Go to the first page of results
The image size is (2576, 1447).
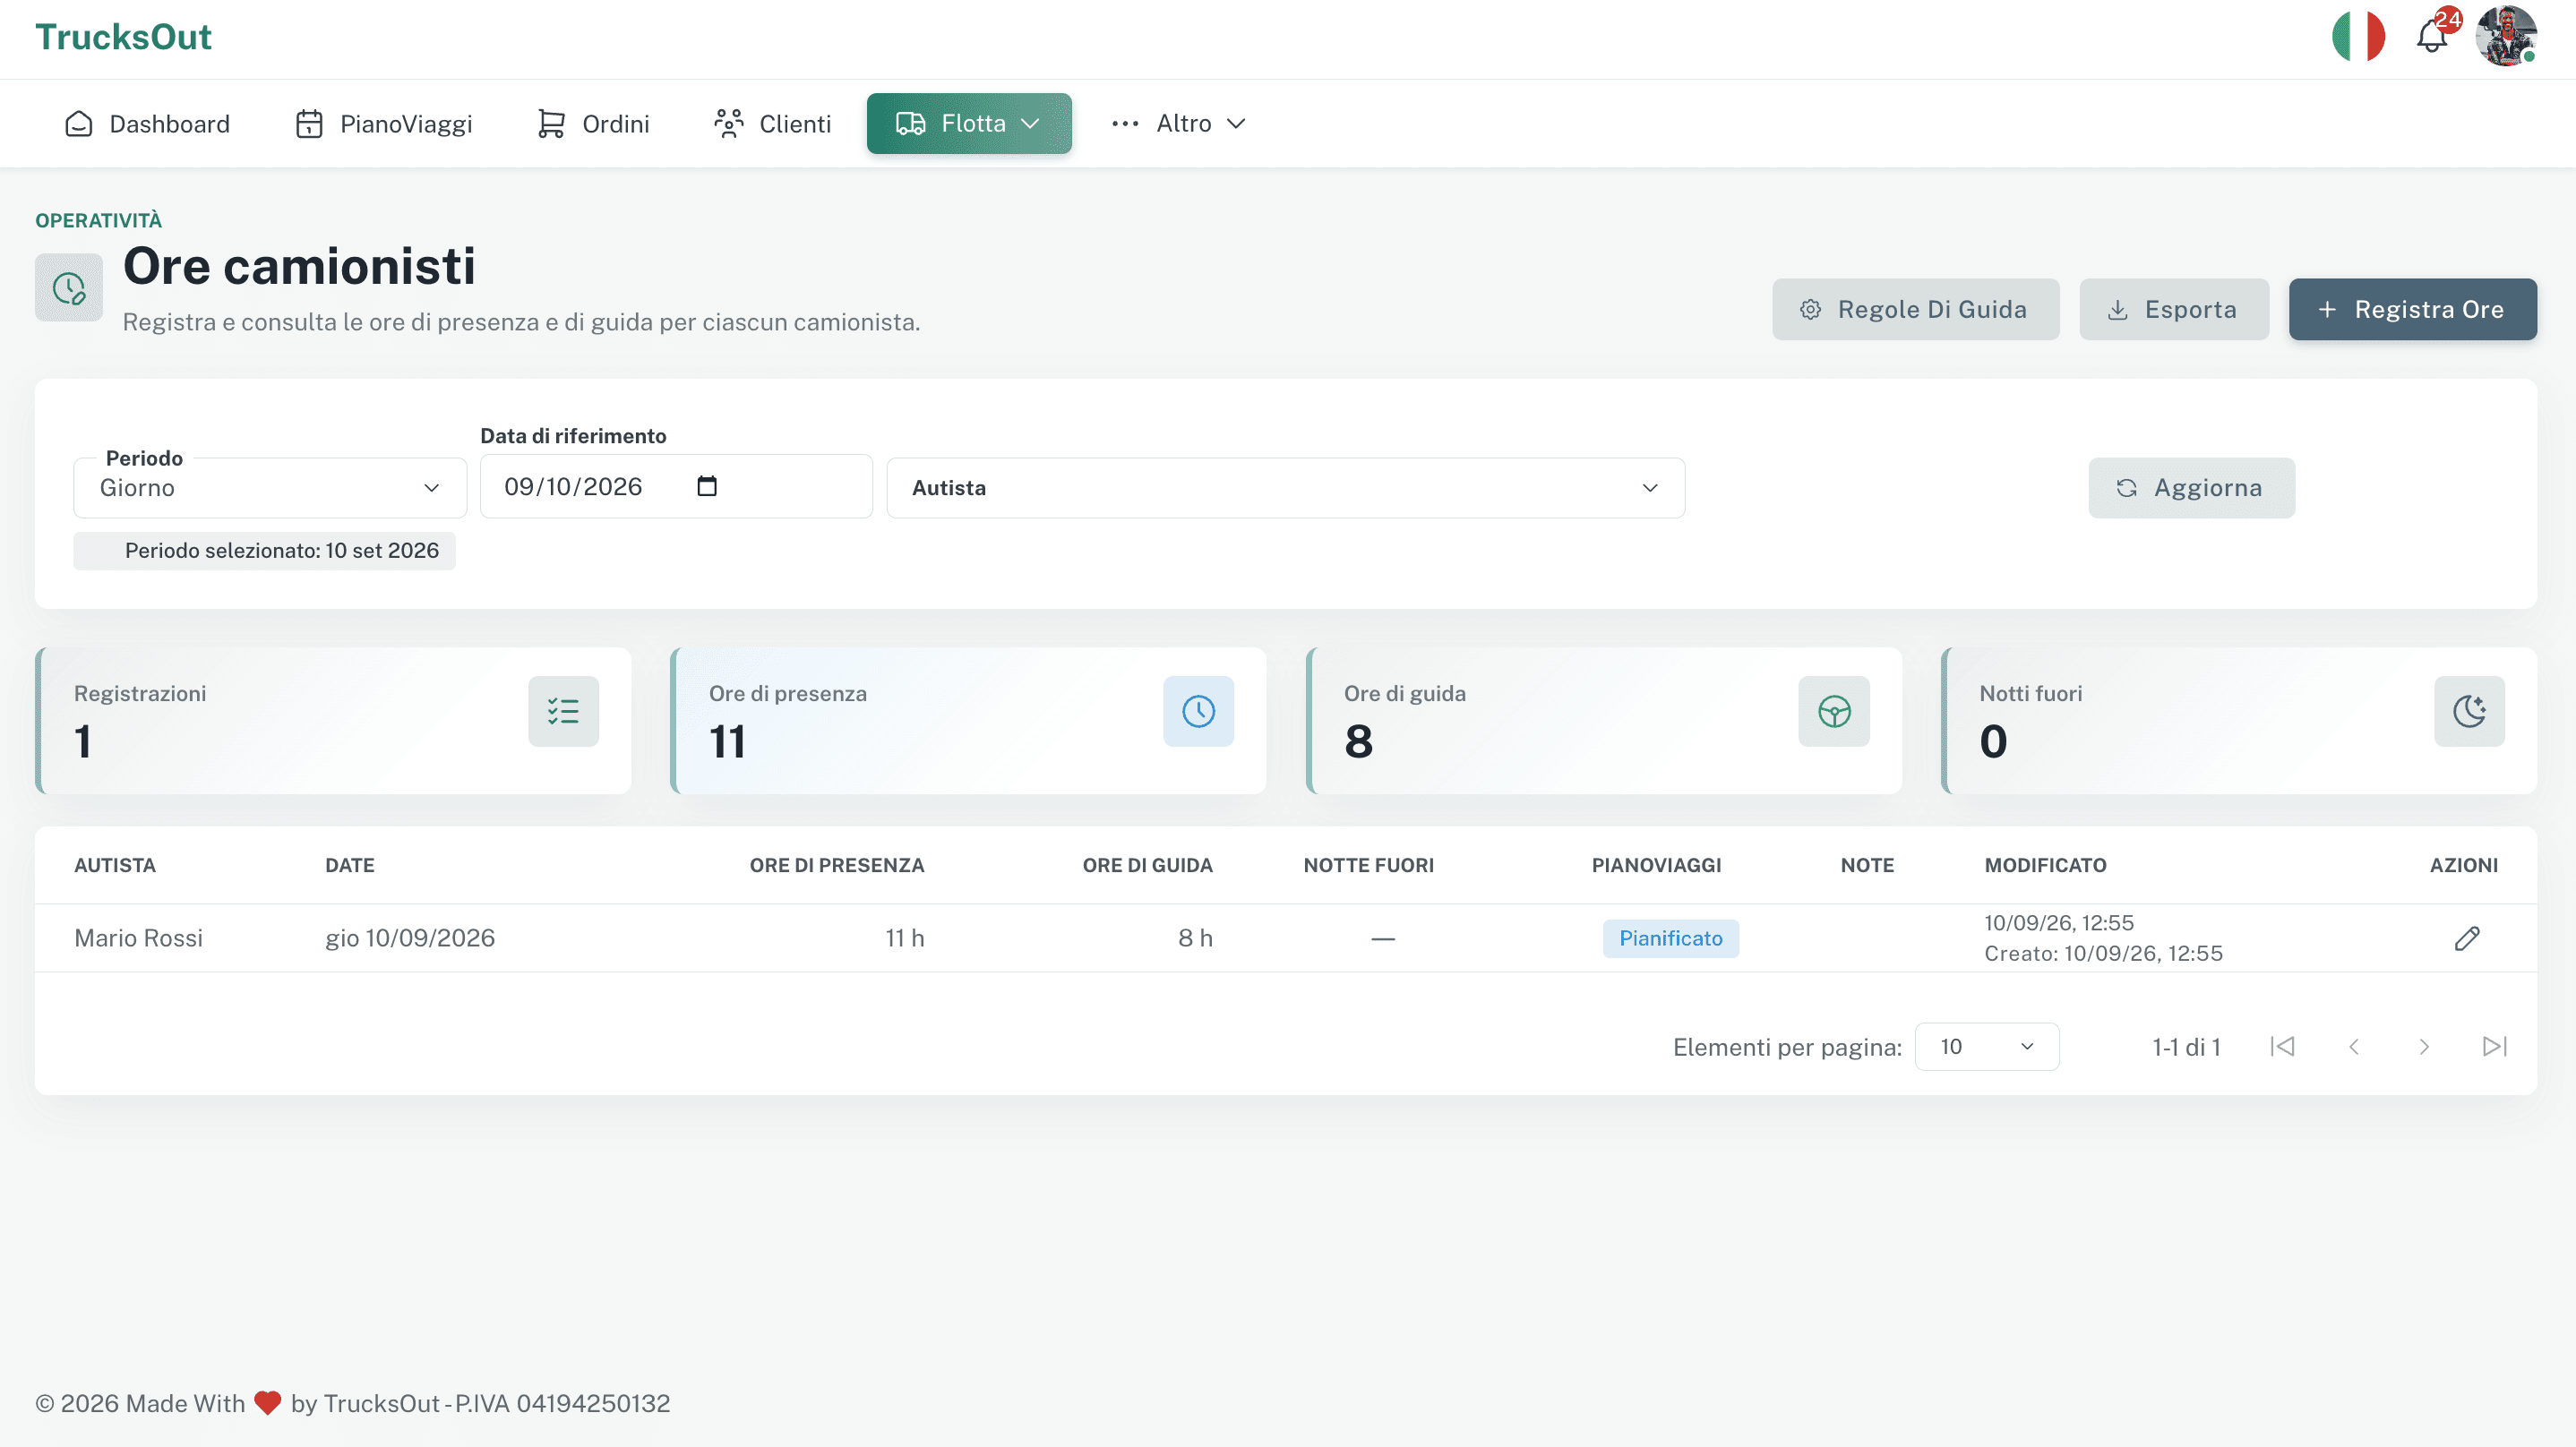[x=2282, y=1046]
